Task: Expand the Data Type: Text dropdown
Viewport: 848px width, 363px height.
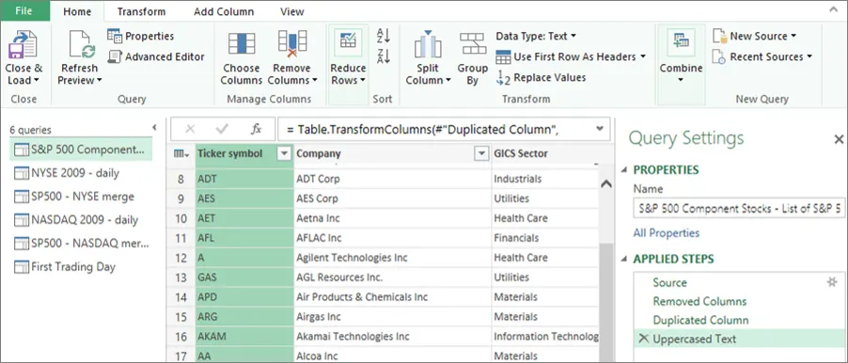Action: (536, 37)
